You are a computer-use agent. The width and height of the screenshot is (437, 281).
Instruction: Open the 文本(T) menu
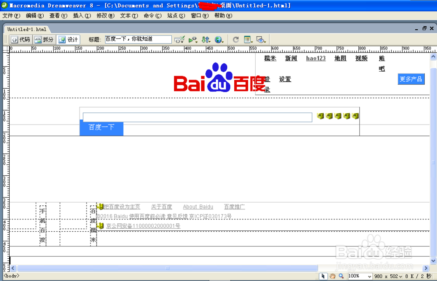pyautogui.click(x=129, y=16)
